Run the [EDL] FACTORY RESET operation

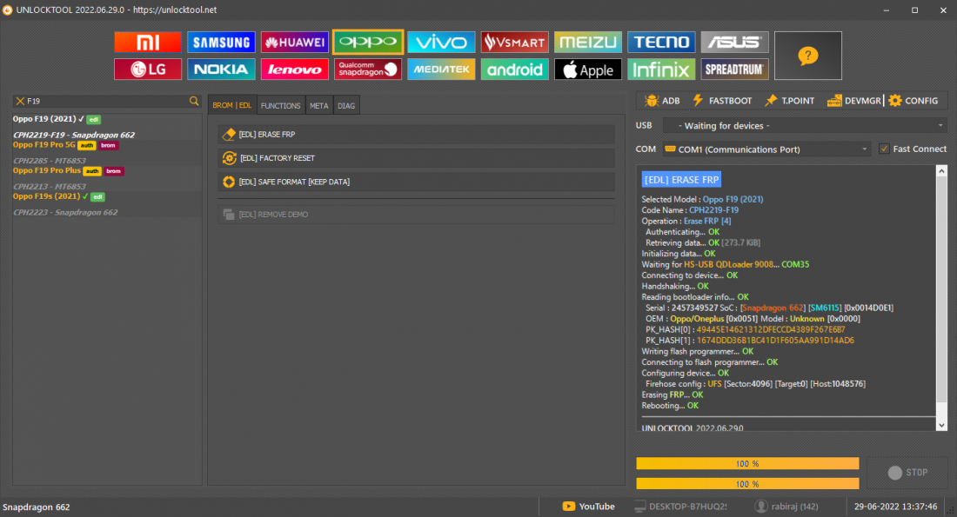click(x=416, y=158)
